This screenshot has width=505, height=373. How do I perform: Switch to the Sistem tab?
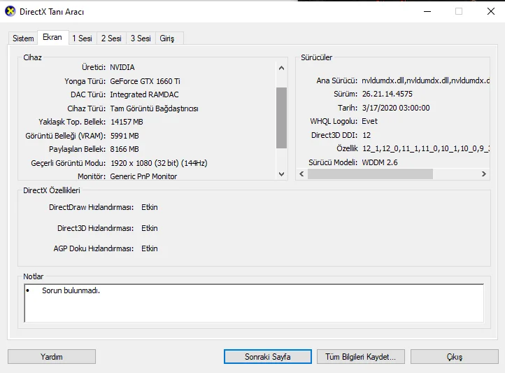23,38
